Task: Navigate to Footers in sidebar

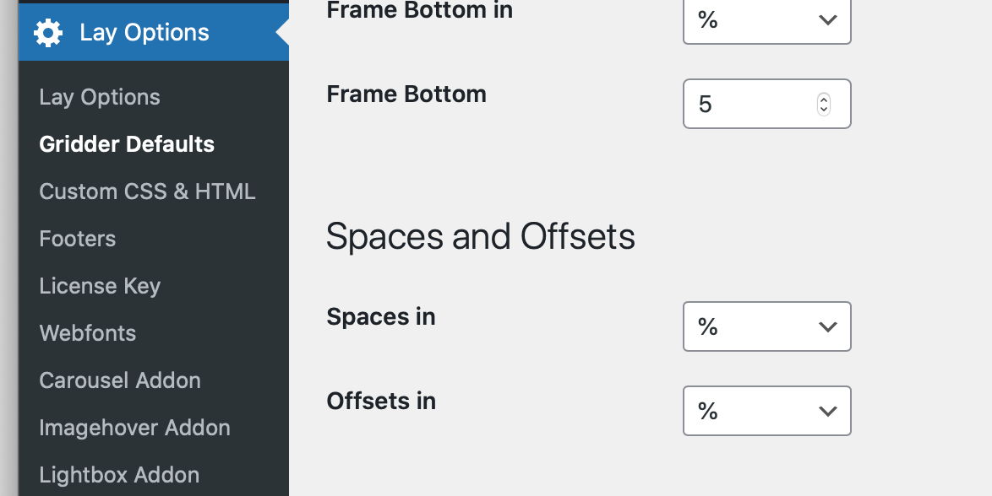Action: pyautogui.click(x=78, y=239)
